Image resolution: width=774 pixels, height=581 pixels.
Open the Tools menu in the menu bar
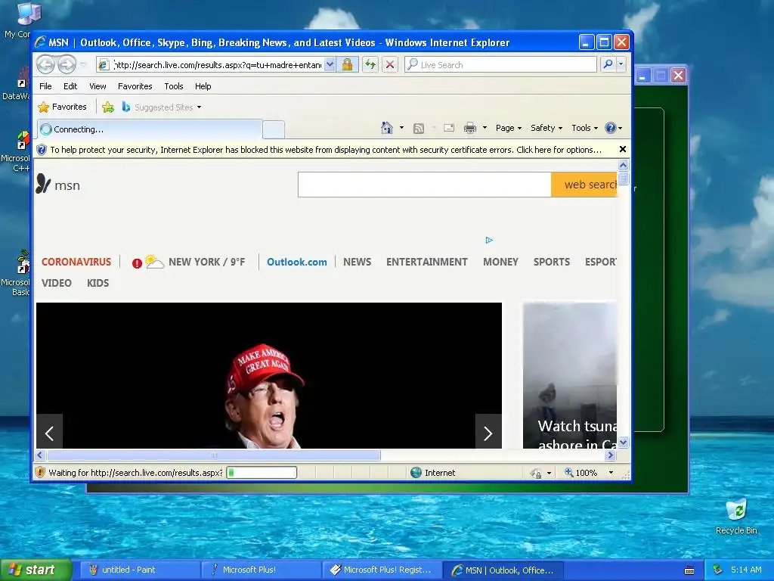tap(174, 86)
